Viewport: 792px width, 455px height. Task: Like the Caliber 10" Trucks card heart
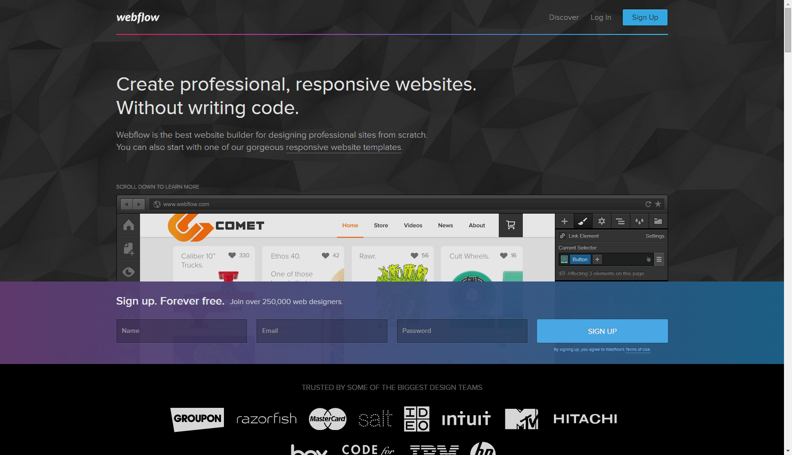[232, 256]
